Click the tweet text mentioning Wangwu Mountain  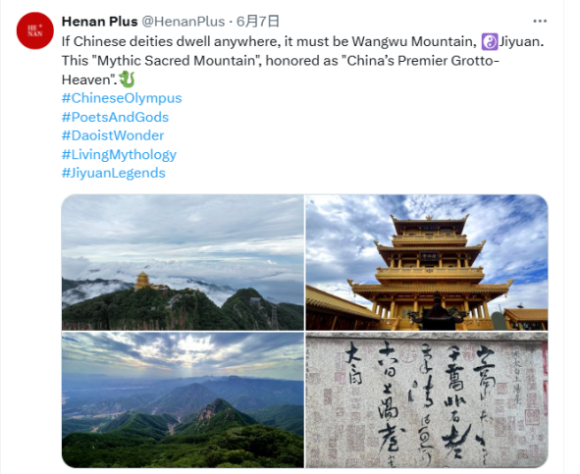[302, 60]
